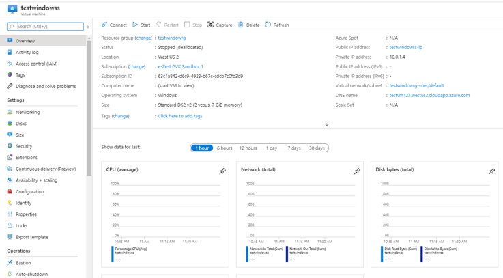The height and width of the screenshot is (278, 503).
Task: Select the 6 hours time range
Action: [225, 148]
